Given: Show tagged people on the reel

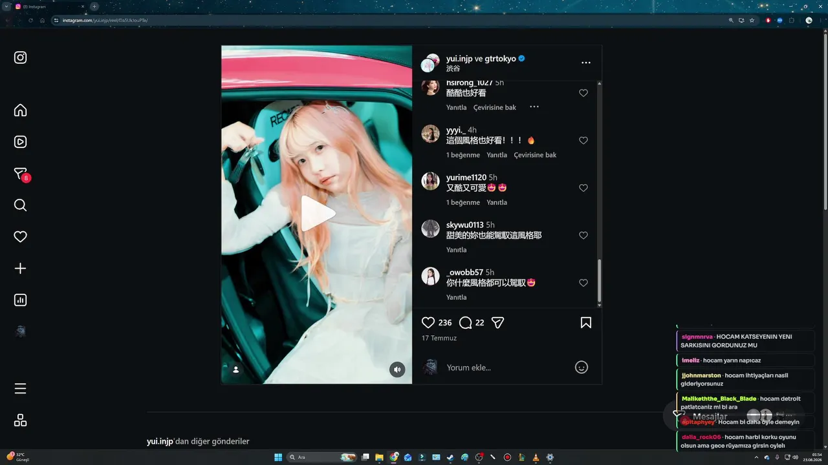Looking at the screenshot, I should [x=236, y=369].
